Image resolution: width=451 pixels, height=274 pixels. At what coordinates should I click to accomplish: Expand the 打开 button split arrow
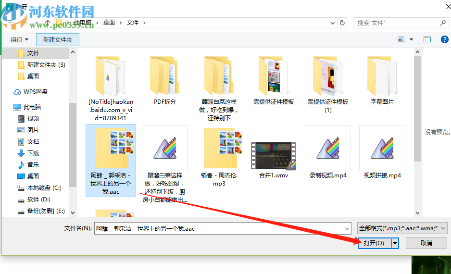pyautogui.click(x=395, y=243)
